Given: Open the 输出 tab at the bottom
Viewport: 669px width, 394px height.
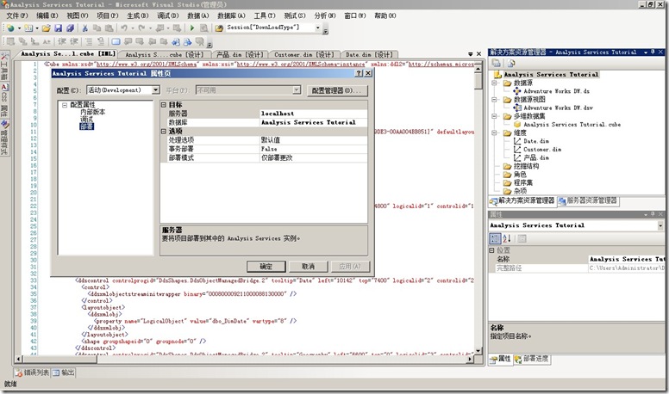Looking at the screenshot, I should [64, 372].
